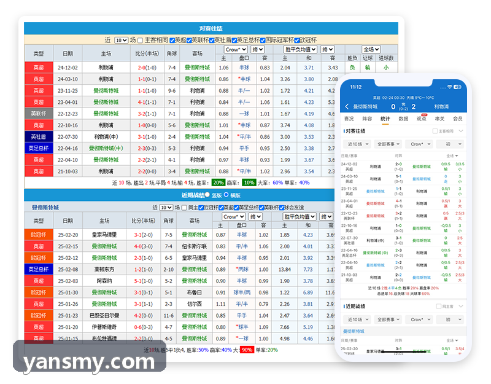Click 类型 column header in head-to-head table

click(x=39, y=53)
